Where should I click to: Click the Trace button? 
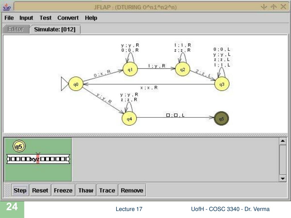[107, 190]
